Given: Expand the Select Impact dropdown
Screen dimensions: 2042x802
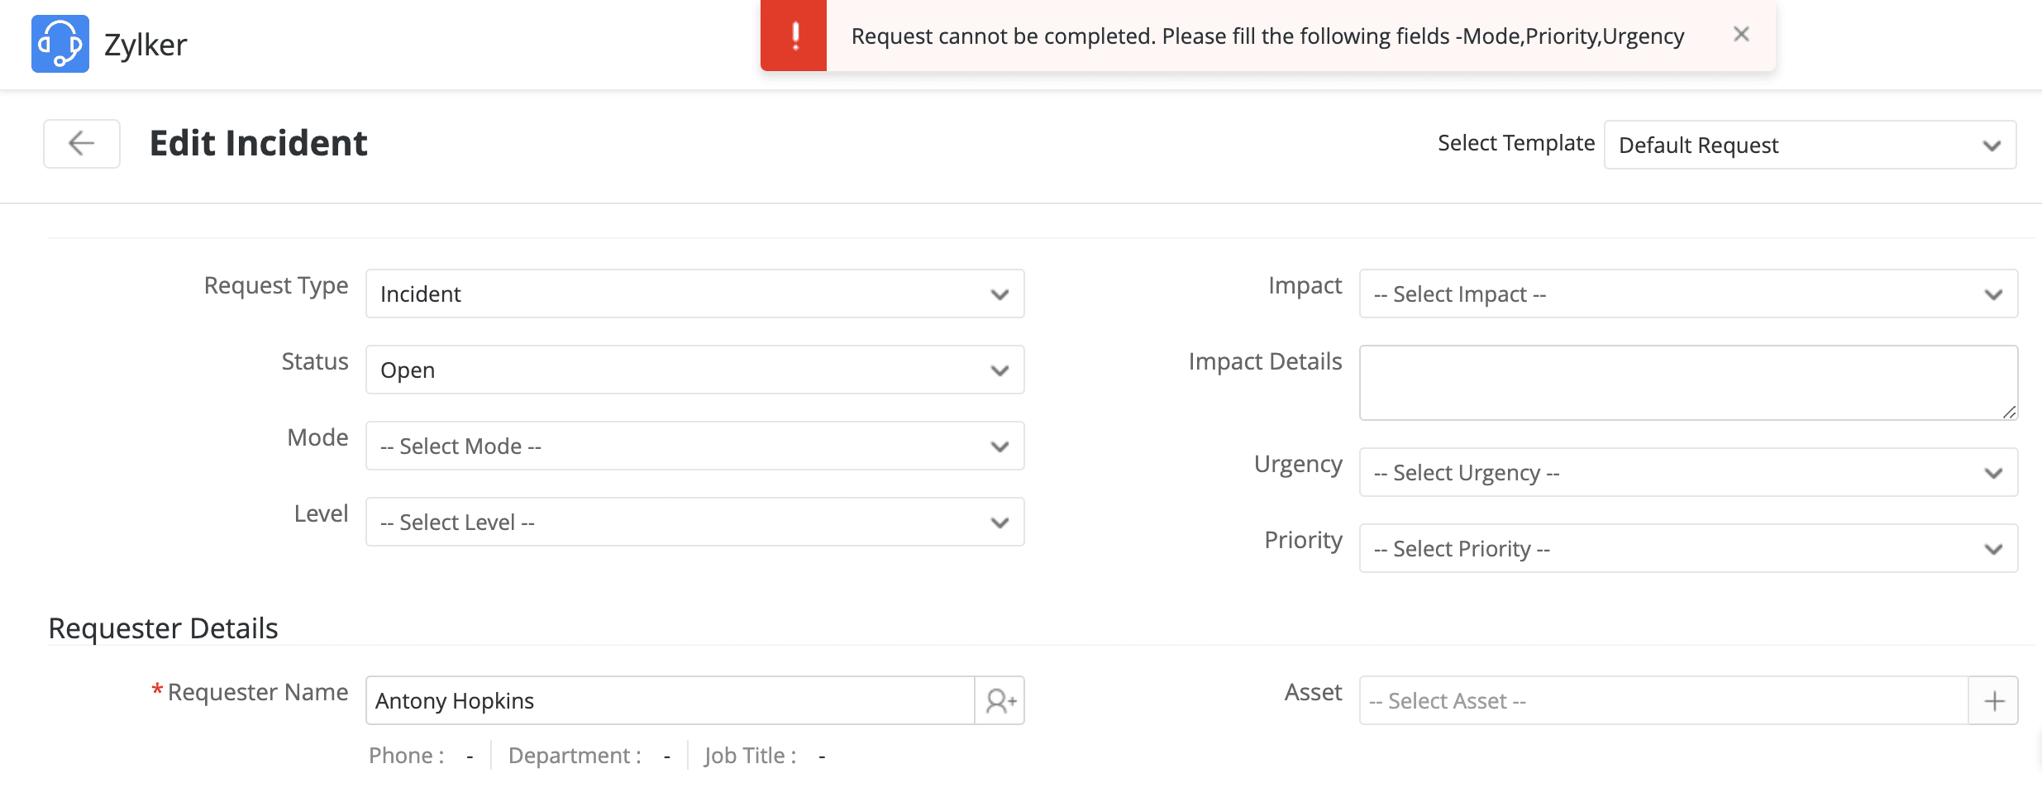Looking at the screenshot, I should coord(1688,294).
